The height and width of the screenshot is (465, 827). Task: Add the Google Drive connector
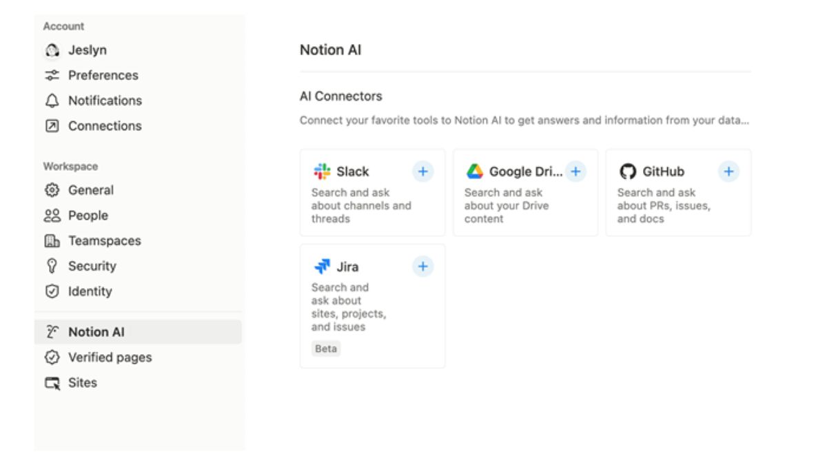coord(575,172)
